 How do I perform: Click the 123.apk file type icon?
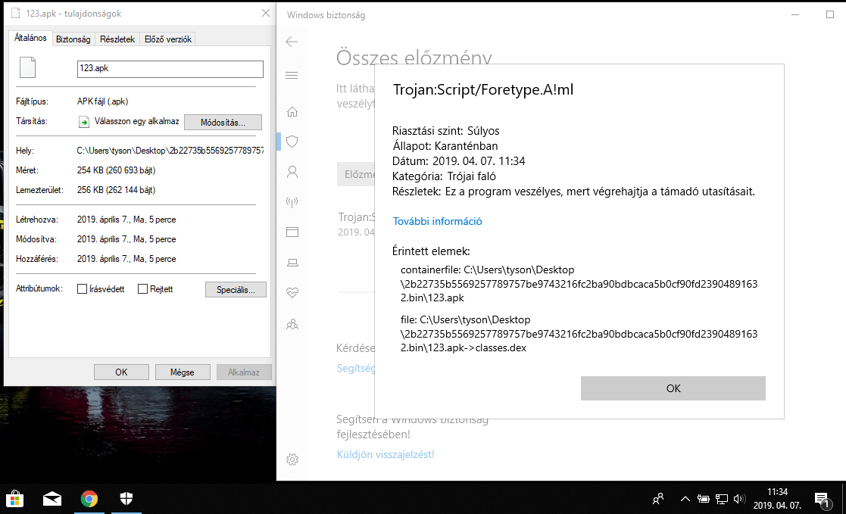[x=27, y=67]
